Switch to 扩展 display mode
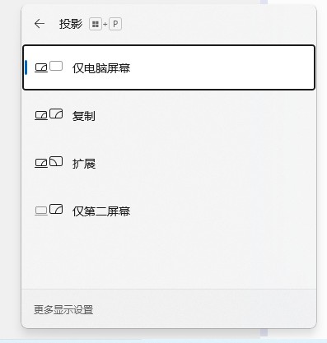This screenshot has width=327, height=343. tap(169, 163)
